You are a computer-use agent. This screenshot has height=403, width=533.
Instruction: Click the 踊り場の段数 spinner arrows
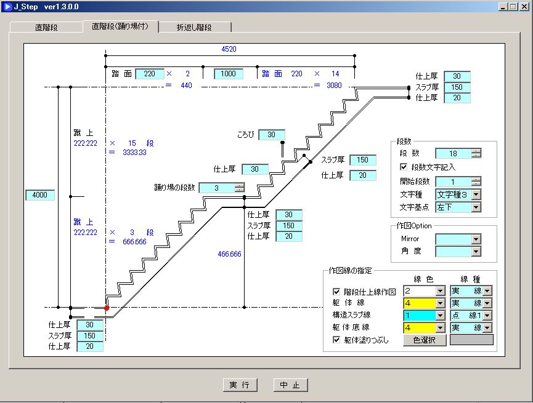point(239,188)
